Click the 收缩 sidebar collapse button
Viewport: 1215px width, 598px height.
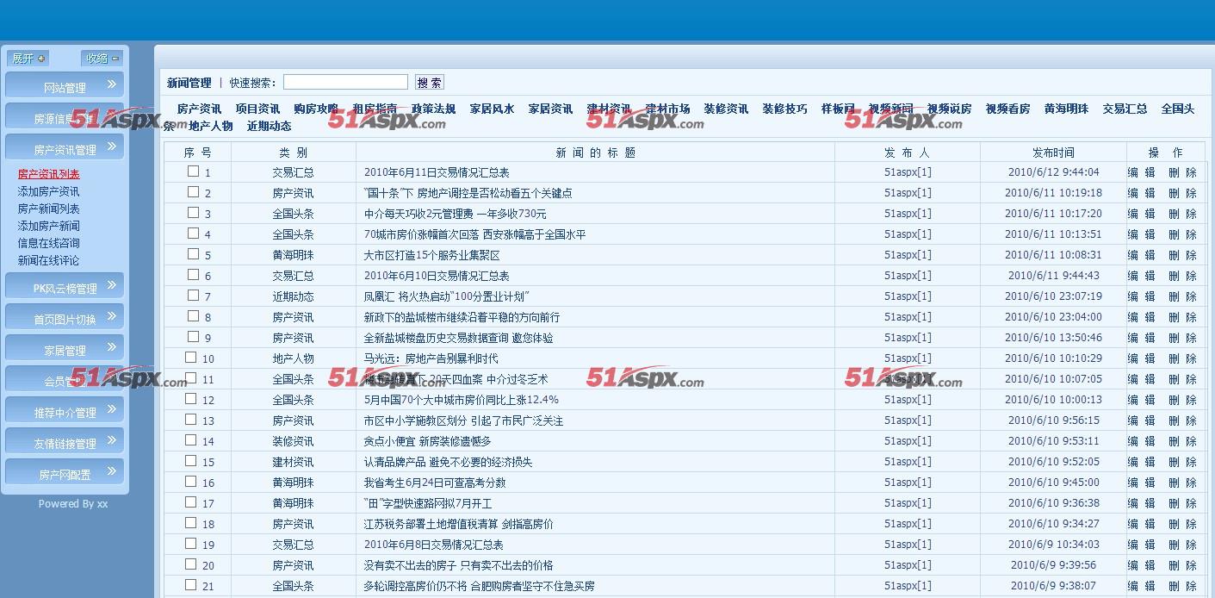tap(102, 58)
